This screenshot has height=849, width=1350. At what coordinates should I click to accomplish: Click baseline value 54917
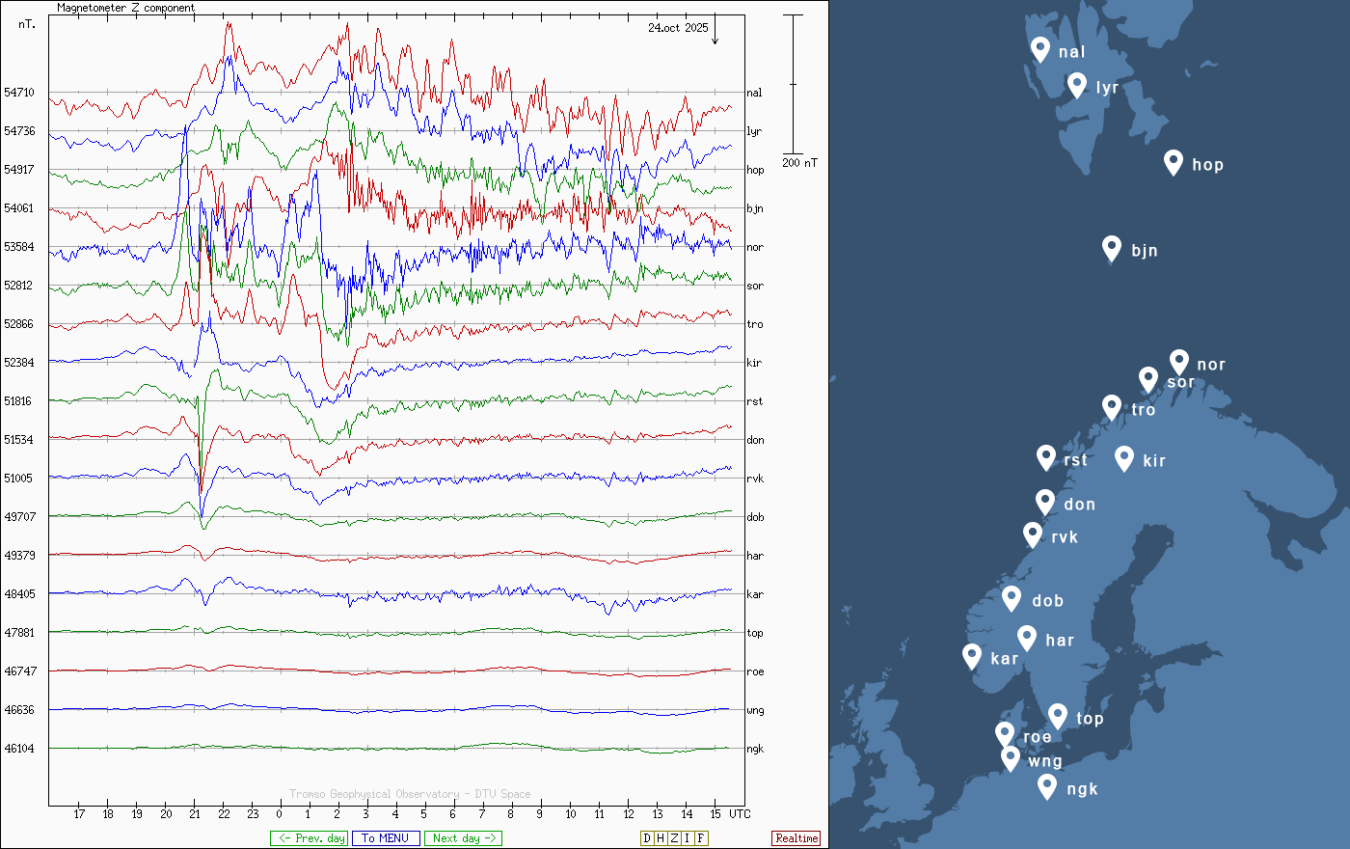point(18,170)
